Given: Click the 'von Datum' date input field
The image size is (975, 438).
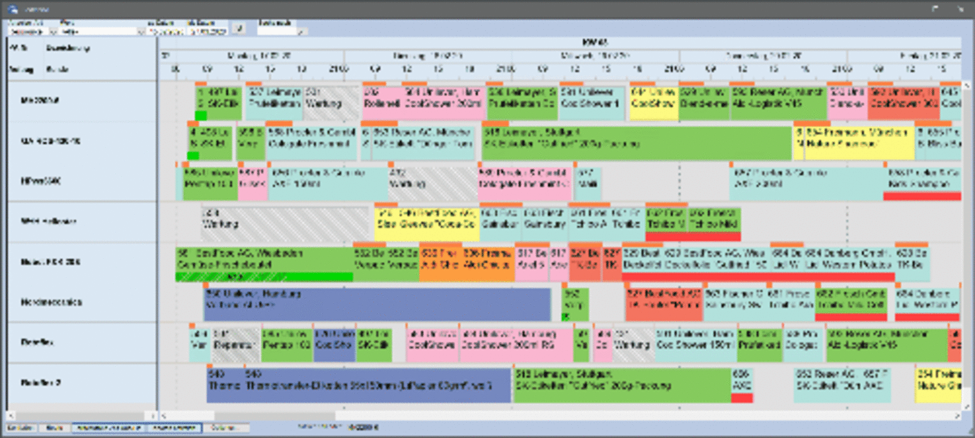Looking at the screenshot, I should click(x=165, y=32).
